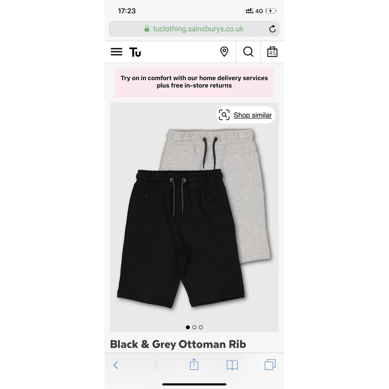Tap the Tu brand logo
The width and height of the screenshot is (389, 389).
coord(135,52)
